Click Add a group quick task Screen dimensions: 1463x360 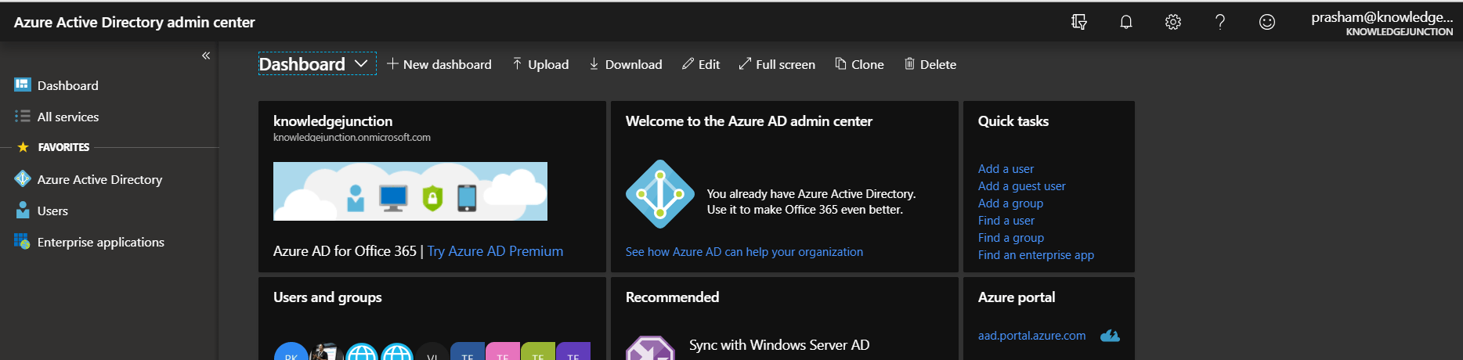1010,203
